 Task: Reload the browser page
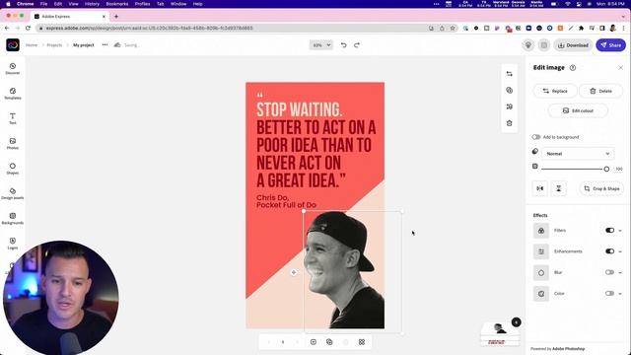28,28
